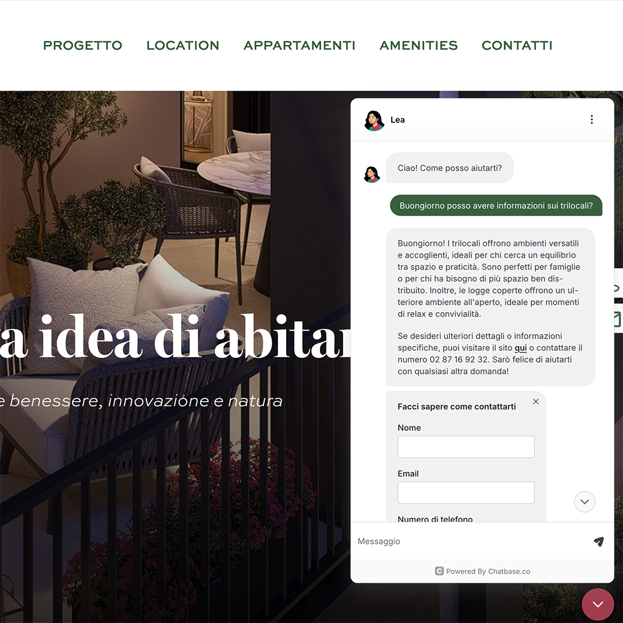Focus the Email input field
Viewport: 623px width, 623px height.
coord(466,493)
